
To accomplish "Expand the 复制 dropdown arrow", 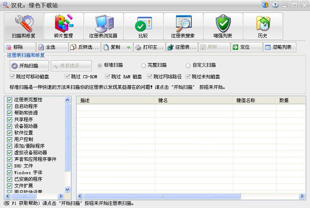I will point(128,48).
